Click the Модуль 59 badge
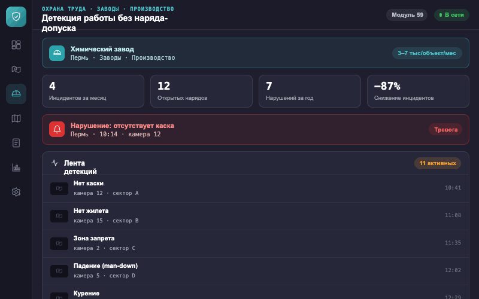Image resolution: width=479 pixels, height=299 pixels. click(x=407, y=14)
